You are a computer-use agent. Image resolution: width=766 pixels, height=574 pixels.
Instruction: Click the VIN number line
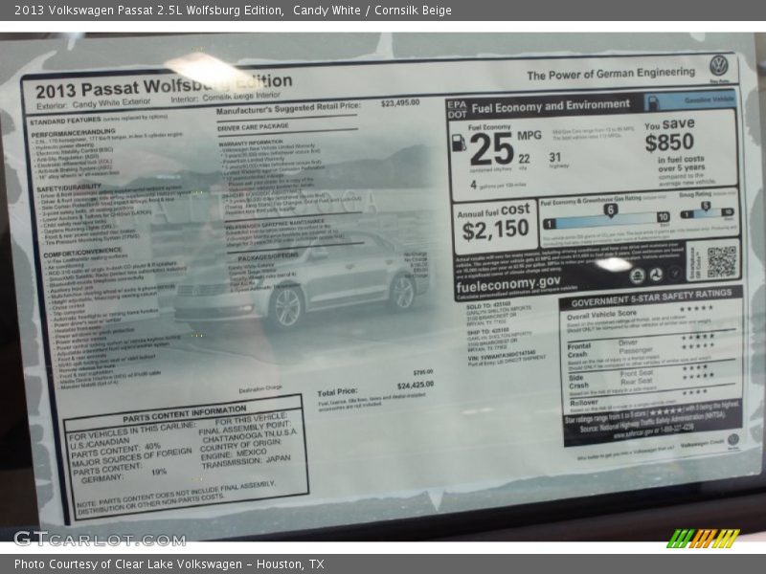pos(502,353)
